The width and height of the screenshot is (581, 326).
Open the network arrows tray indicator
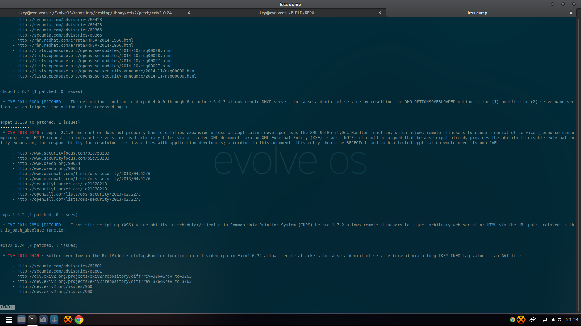533,319
